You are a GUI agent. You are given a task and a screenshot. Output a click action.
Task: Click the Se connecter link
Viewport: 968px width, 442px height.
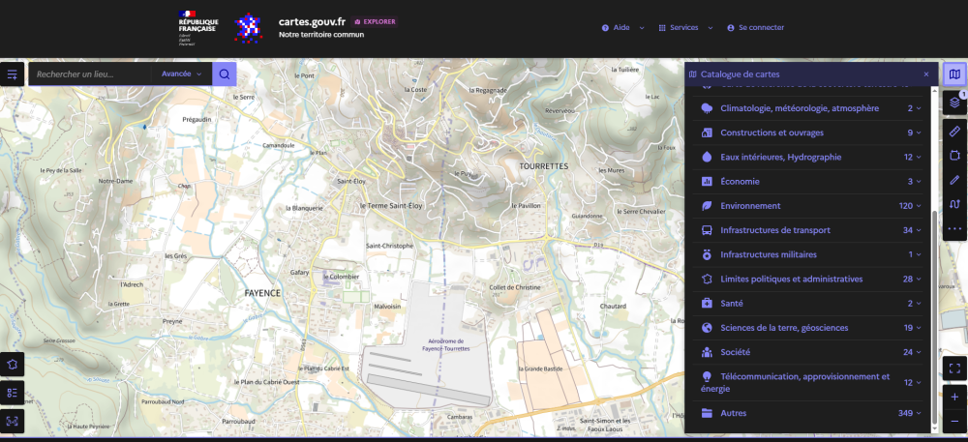[x=756, y=28]
